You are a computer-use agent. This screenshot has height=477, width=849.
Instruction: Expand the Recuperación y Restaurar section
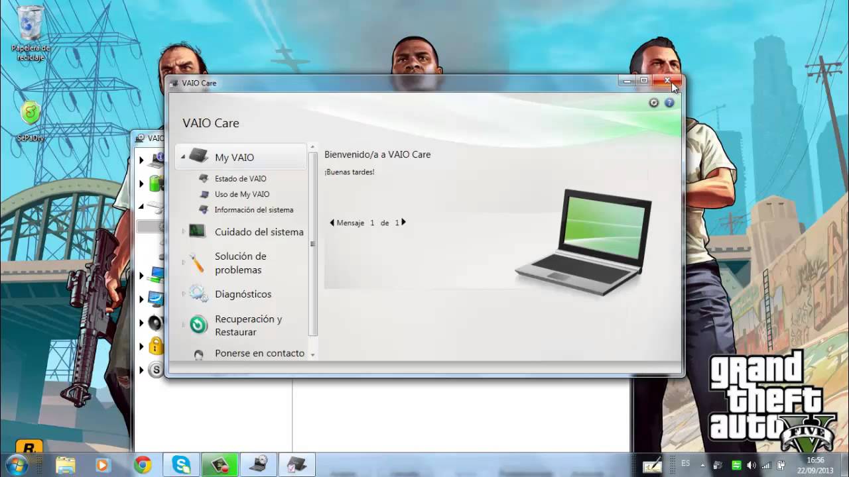click(184, 325)
